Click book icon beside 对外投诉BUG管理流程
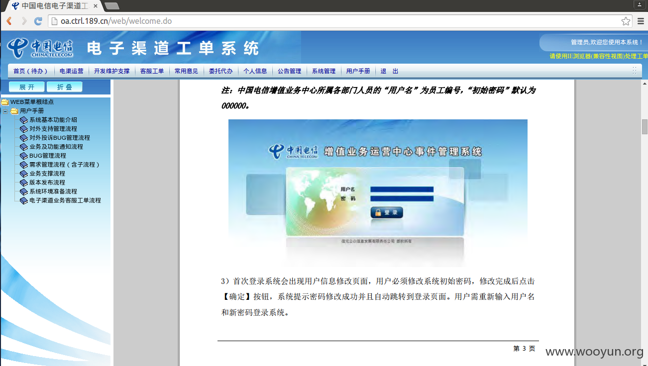This screenshot has height=366, width=648. pyautogui.click(x=24, y=138)
